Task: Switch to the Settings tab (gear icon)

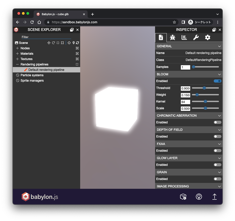Action: [x=208, y=38]
